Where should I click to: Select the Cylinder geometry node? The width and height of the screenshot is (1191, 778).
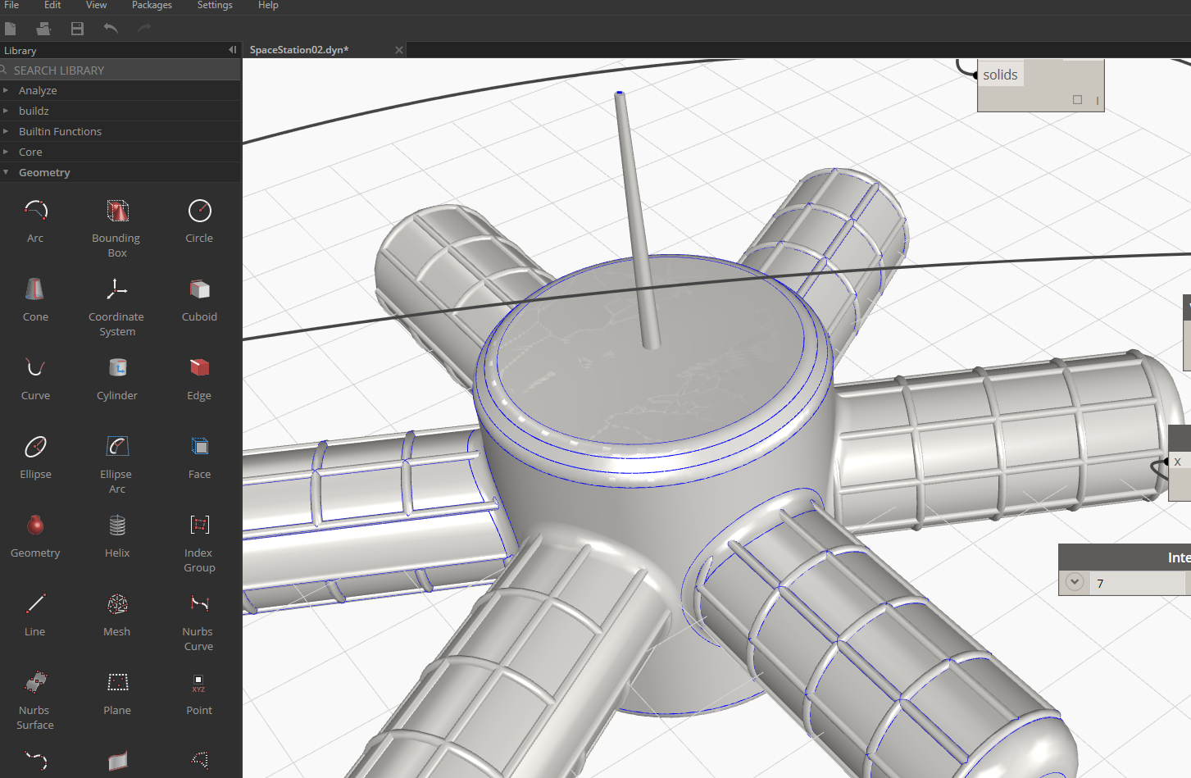[x=116, y=367]
